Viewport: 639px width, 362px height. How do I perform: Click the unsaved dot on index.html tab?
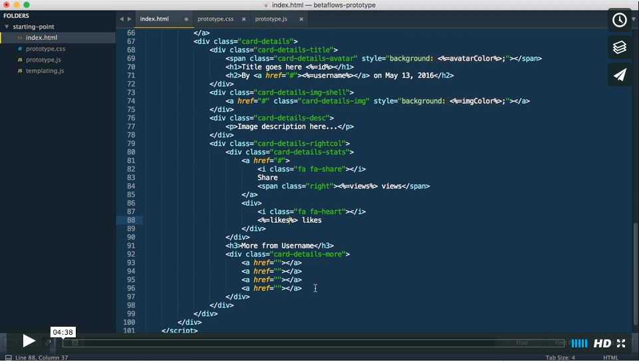(186, 19)
